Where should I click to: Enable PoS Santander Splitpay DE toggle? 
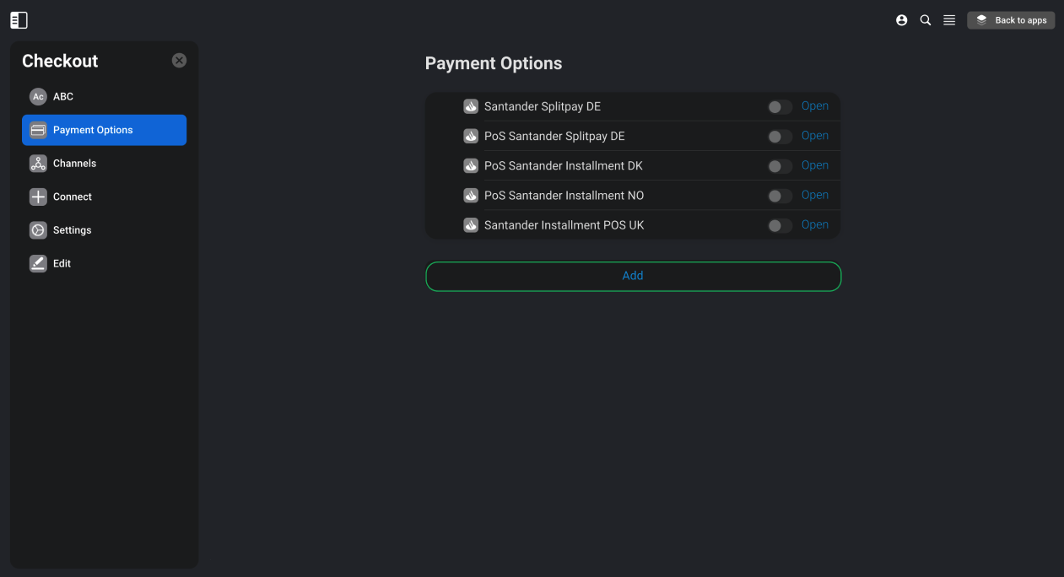780,137
